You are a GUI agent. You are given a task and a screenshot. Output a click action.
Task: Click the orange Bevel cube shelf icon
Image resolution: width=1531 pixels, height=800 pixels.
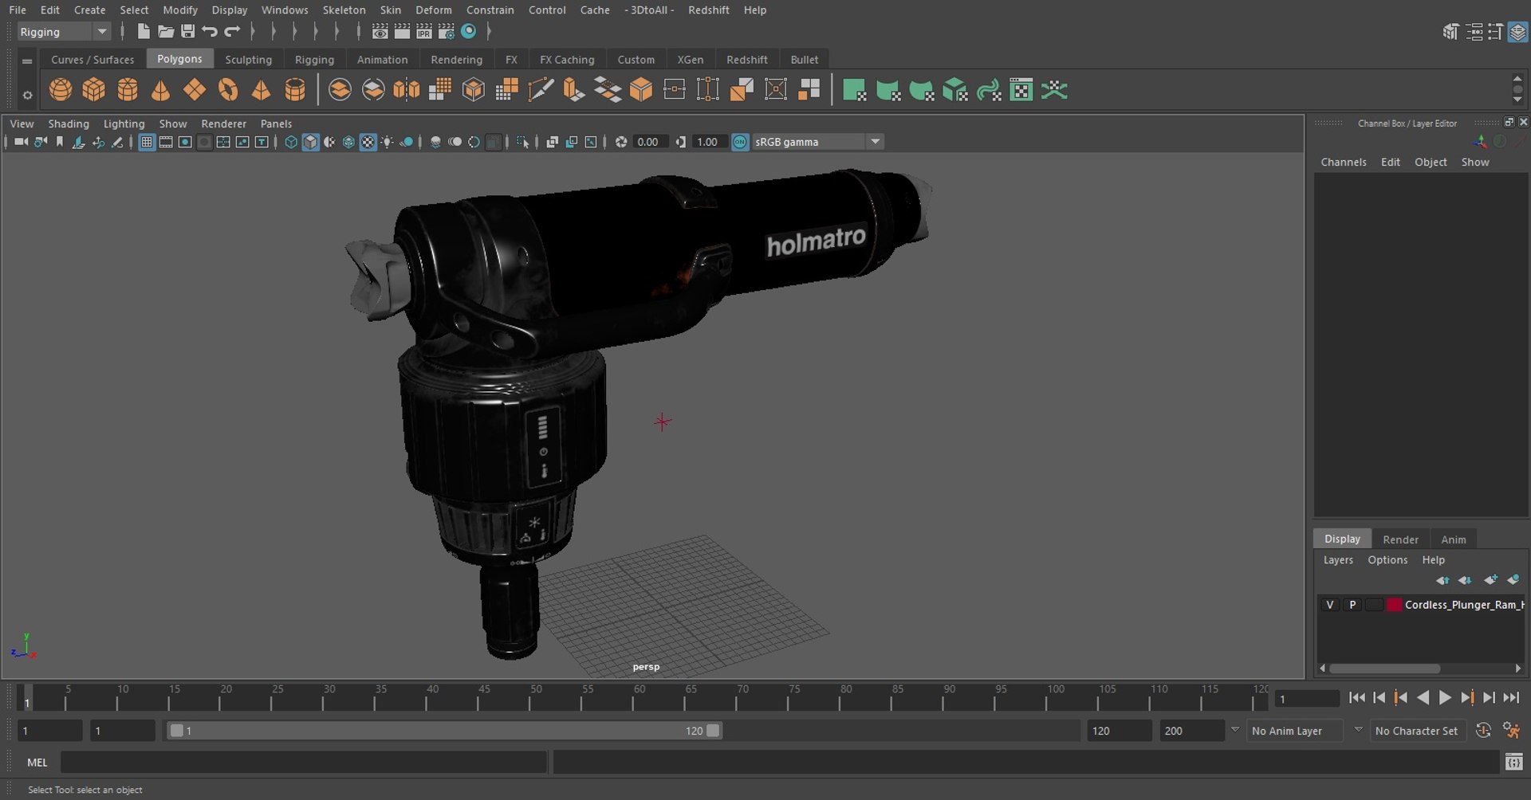[641, 90]
